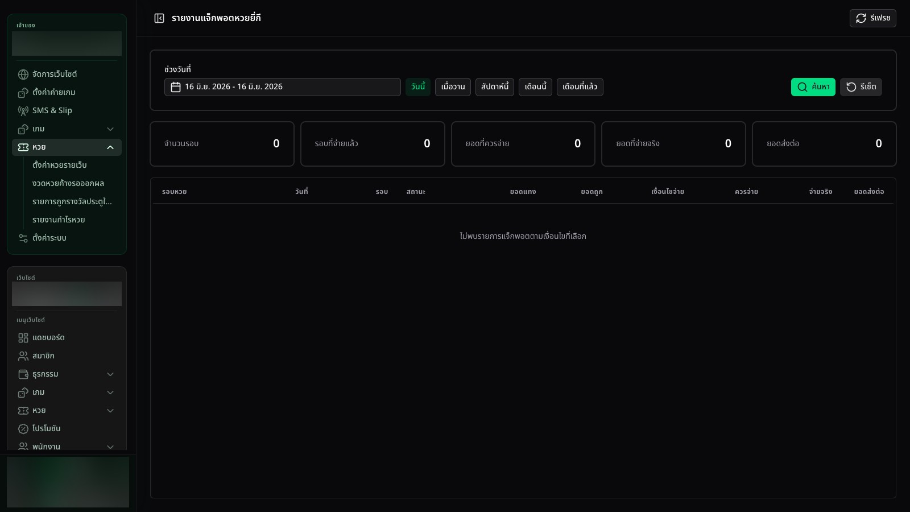Click the แดชบอร์ด grid icon

[x=23, y=338]
